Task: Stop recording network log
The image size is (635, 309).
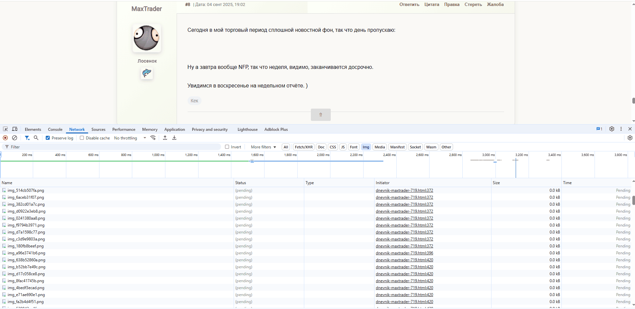Action: [5, 138]
